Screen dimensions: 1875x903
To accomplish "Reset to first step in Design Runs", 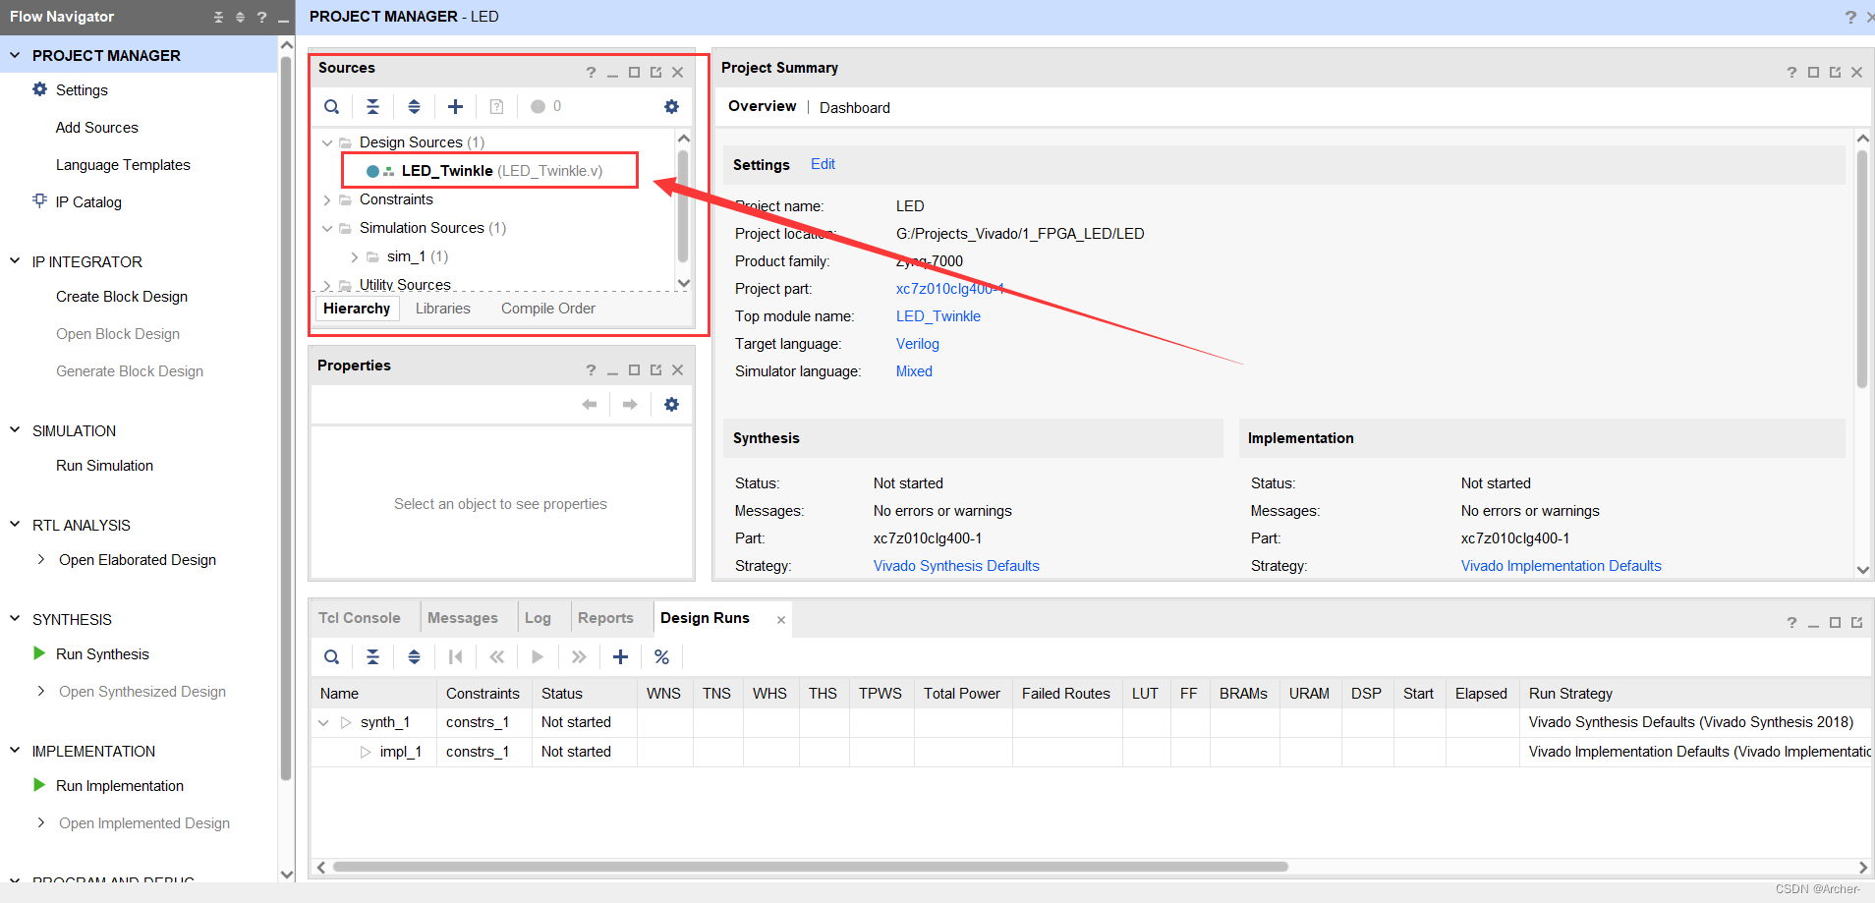I will pyautogui.click(x=455, y=656).
